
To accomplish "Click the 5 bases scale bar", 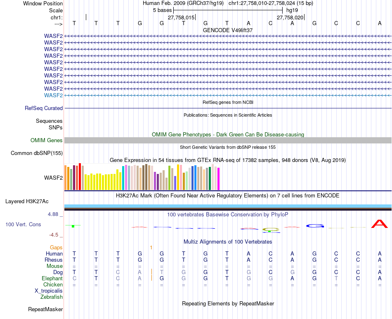I will (228, 10).
